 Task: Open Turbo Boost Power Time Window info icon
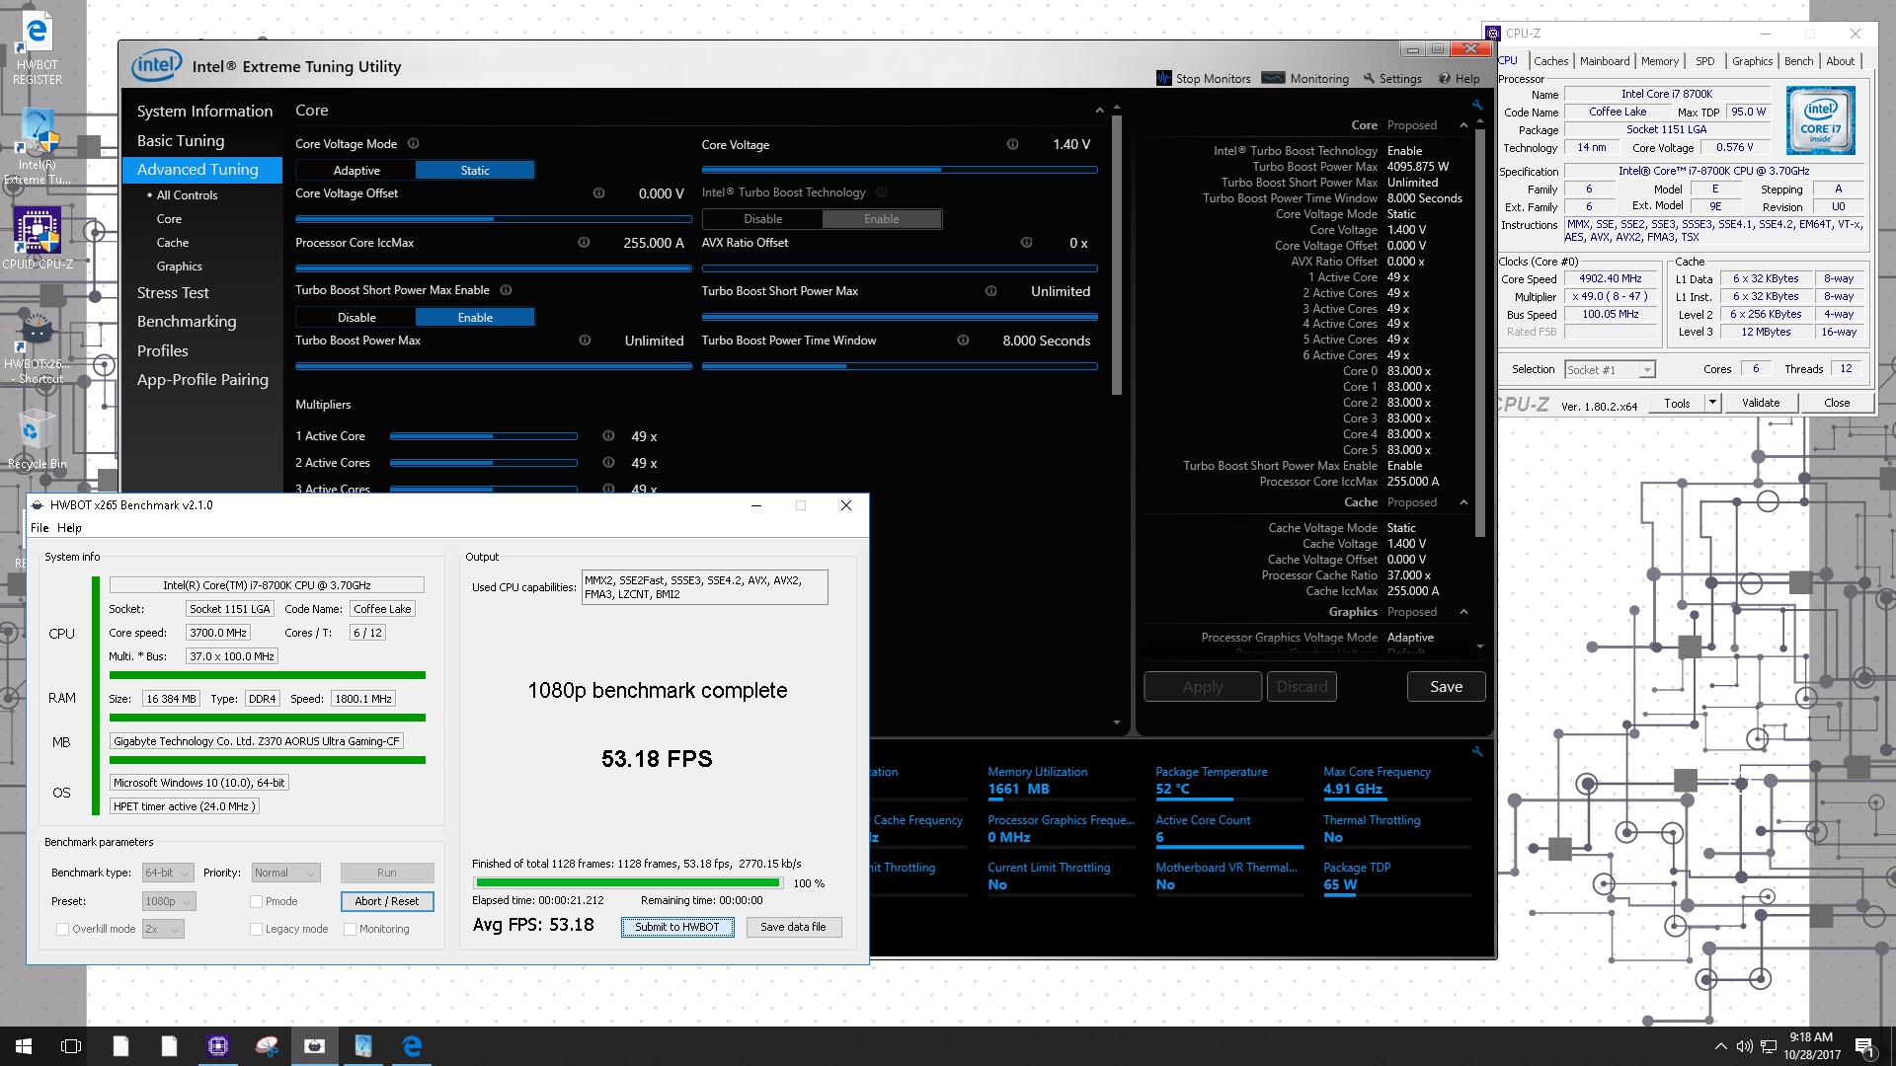point(963,340)
